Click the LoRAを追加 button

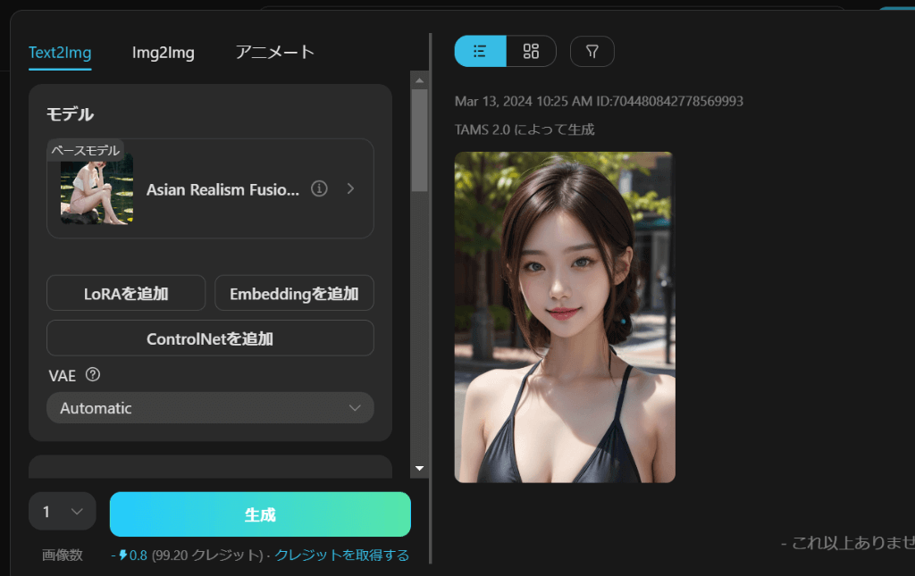126,293
